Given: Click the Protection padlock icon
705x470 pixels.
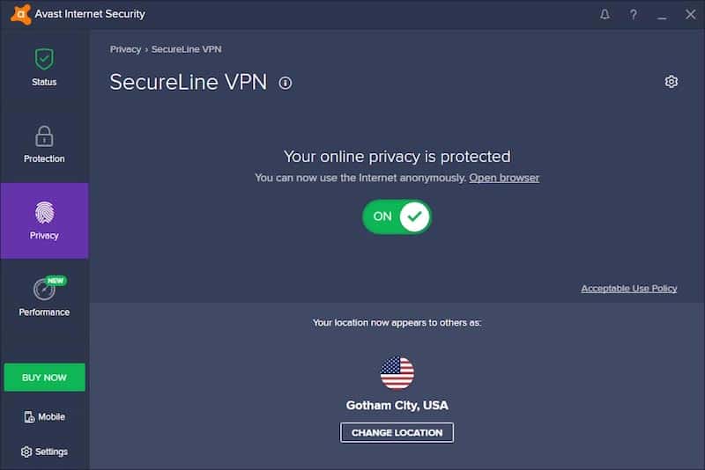Looking at the screenshot, I should [x=44, y=136].
